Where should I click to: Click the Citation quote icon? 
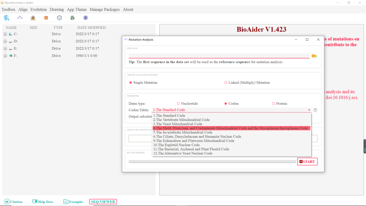(x=7, y=202)
